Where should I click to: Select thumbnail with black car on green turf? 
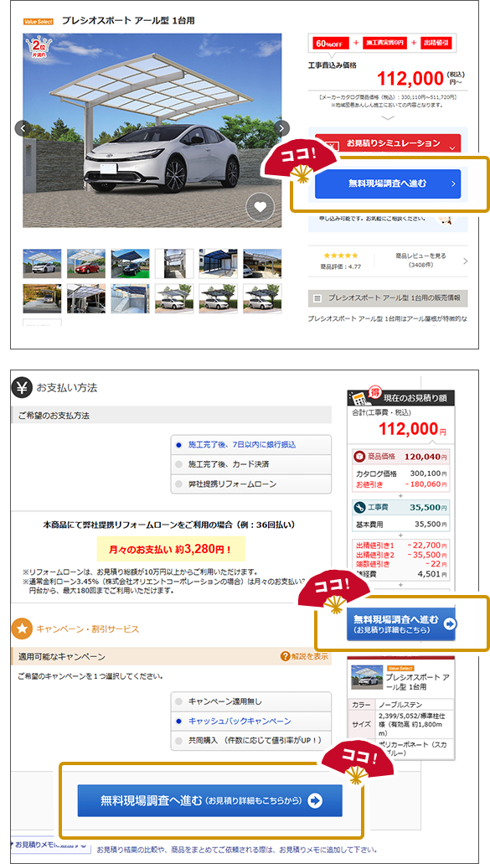click(x=130, y=263)
